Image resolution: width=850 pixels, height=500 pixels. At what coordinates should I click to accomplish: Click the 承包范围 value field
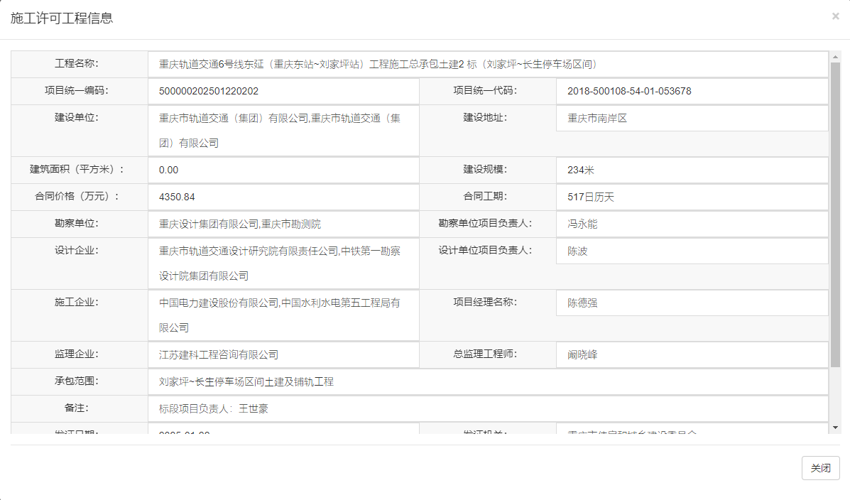pos(488,381)
